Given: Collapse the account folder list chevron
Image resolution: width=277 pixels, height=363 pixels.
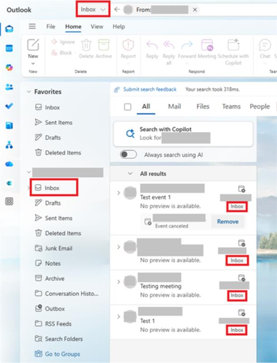Looking at the screenshot, I should click(29, 172).
